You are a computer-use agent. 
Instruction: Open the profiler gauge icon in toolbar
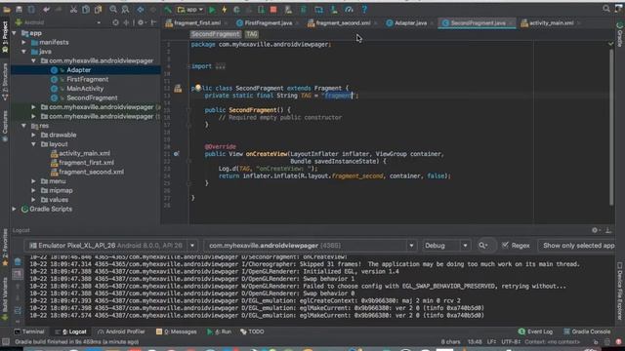[x=349, y=9]
